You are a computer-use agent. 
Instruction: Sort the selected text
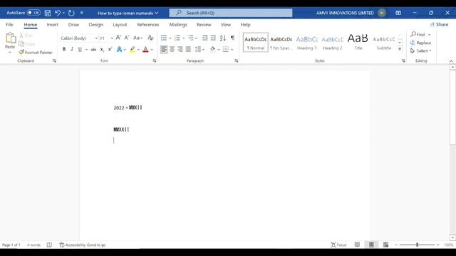(x=223, y=38)
